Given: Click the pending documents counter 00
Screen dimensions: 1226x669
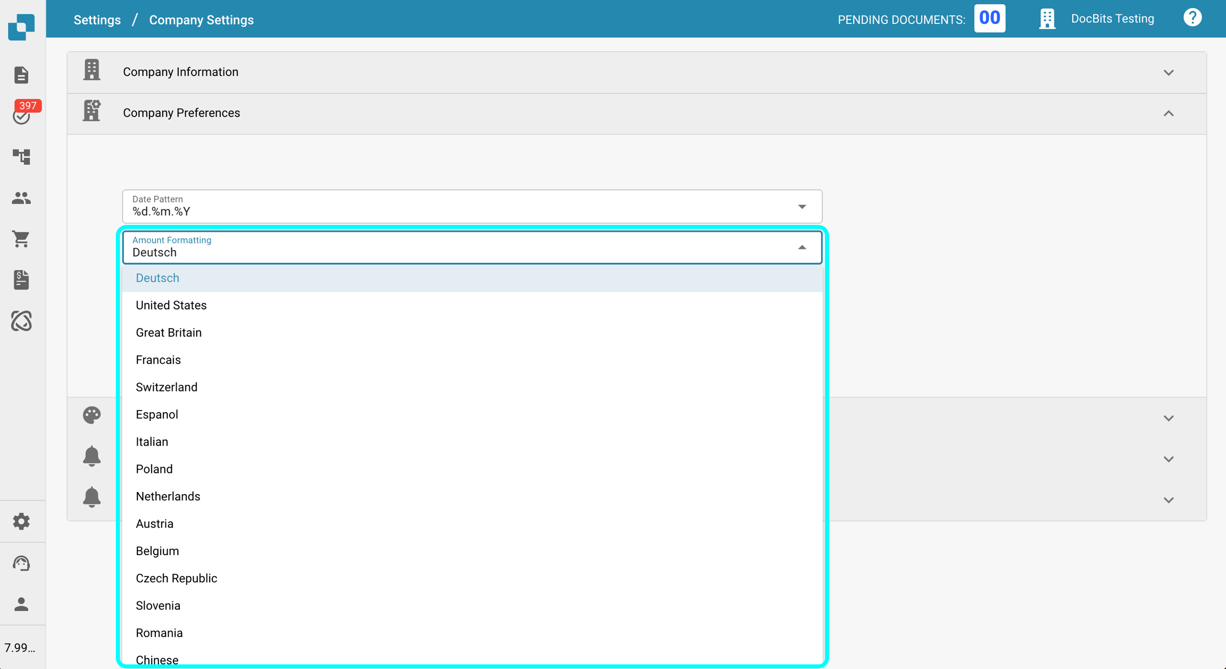Looking at the screenshot, I should click(989, 19).
